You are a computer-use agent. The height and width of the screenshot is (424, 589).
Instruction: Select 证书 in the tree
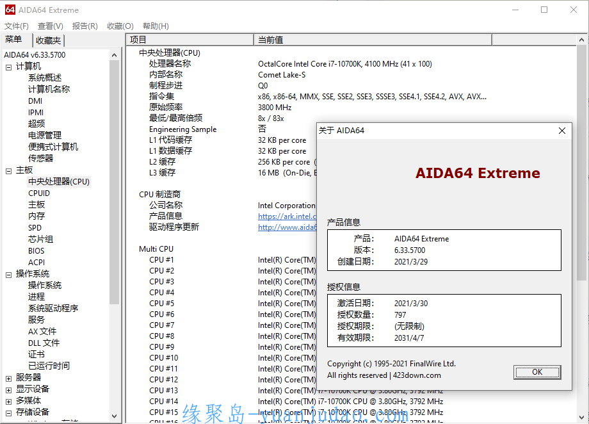coord(36,354)
